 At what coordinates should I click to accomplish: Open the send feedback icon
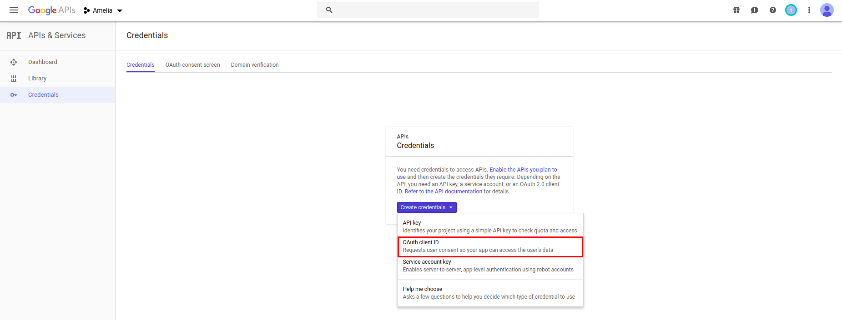(x=755, y=10)
